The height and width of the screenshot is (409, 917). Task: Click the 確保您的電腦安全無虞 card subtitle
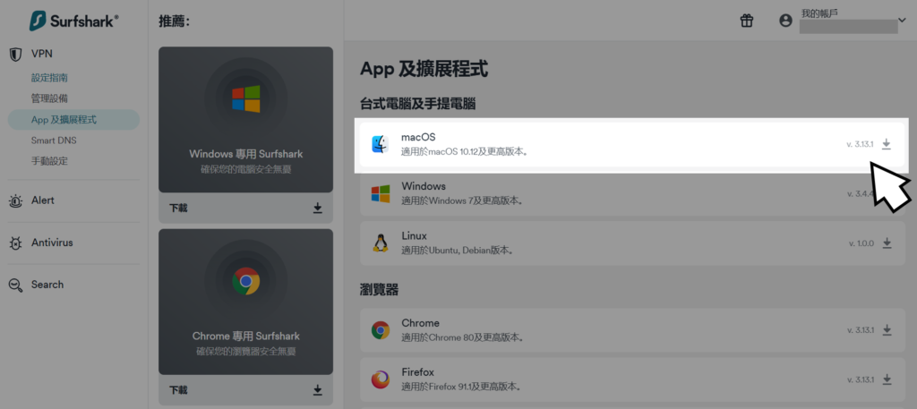point(246,170)
